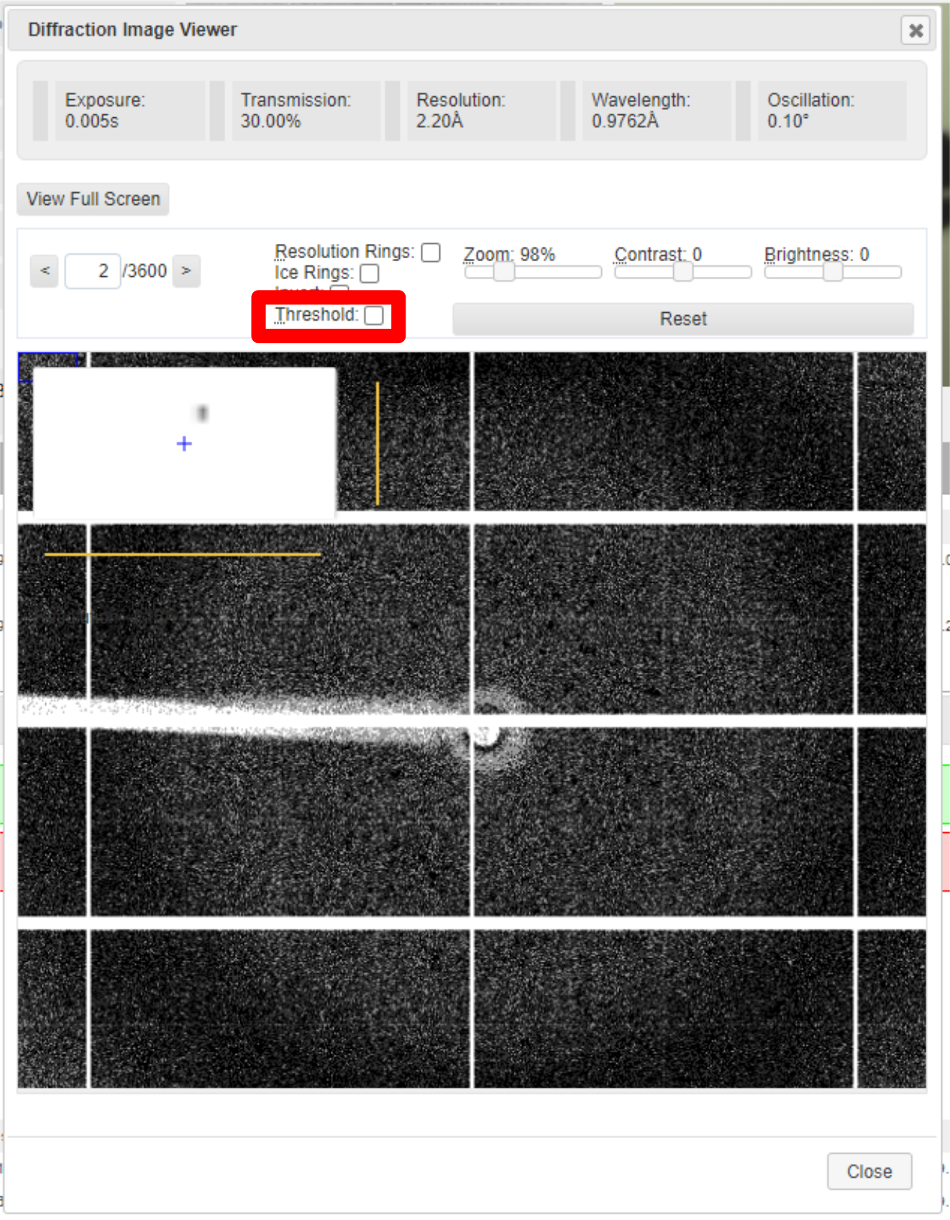Click the Brightness slider handle
The image size is (950, 1220).
833,272
